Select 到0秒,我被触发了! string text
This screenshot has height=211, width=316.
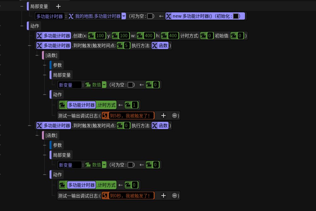[129, 195]
